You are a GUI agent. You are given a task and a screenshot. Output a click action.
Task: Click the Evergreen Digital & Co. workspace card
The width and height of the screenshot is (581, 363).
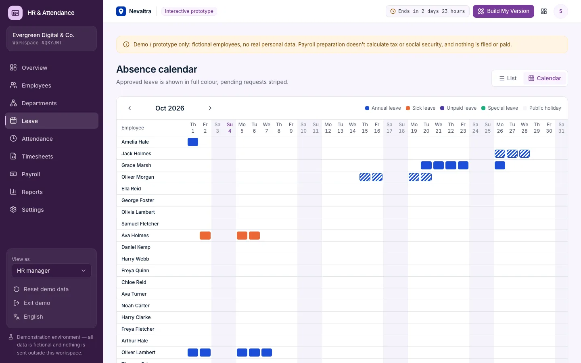tap(52, 39)
